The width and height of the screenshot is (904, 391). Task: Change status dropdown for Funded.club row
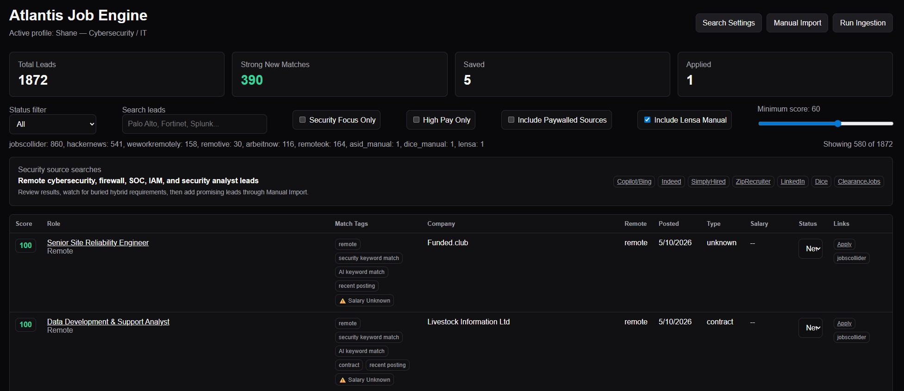tap(810, 248)
